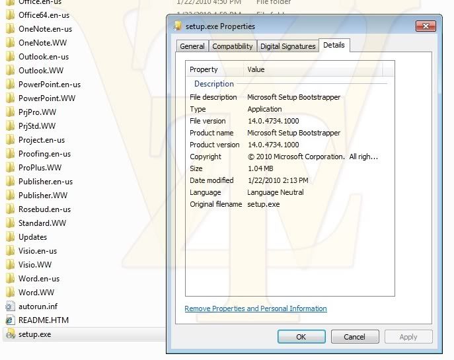Image resolution: width=454 pixels, height=360 pixels.
Task: Click the ProPlus.WW folder icon
Action: (x=10, y=168)
